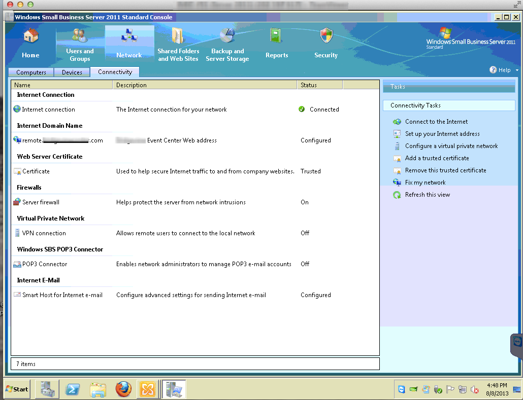Screen dimensions: 523x400
Task: Open Server Manager from the taskbar
Action: pos(47,389)
